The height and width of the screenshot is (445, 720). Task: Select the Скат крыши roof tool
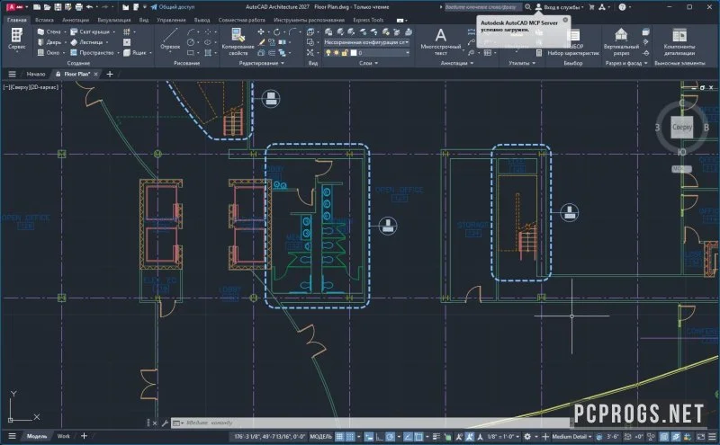[x=90, y=31]
